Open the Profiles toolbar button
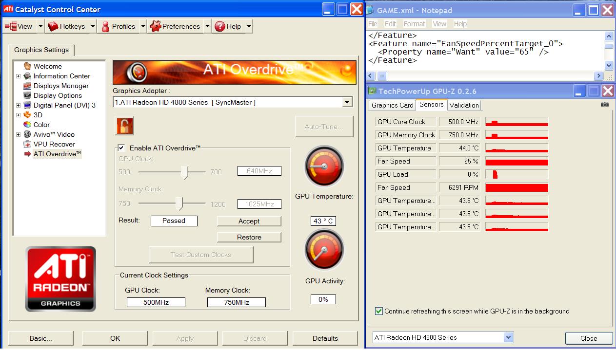The width and height of the screenshot is (616, 350). pos(118,26)
